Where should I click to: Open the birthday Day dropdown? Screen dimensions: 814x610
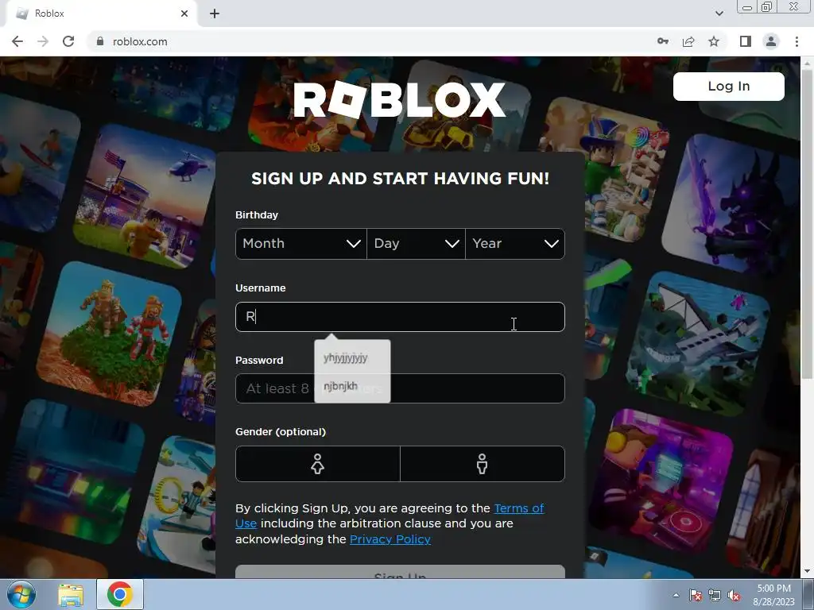click(x=416, y=244)
